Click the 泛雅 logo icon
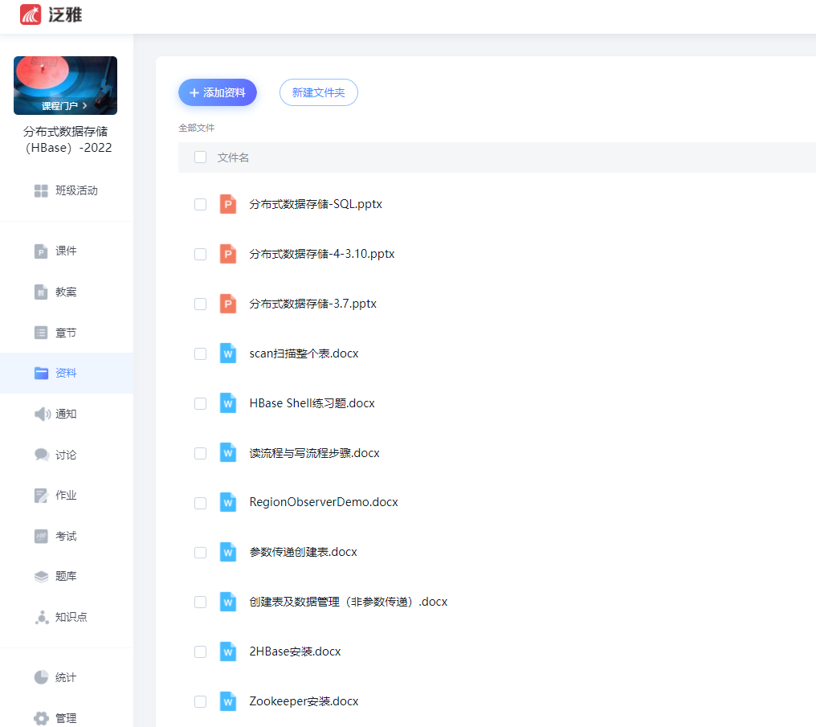 [x=31, y=14]
